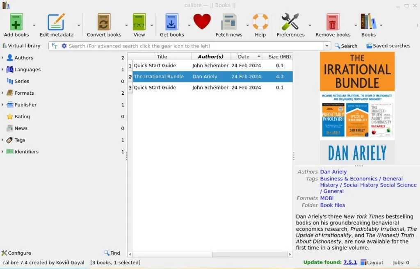Expand the Publisher tree node

[x=2, y=105]
